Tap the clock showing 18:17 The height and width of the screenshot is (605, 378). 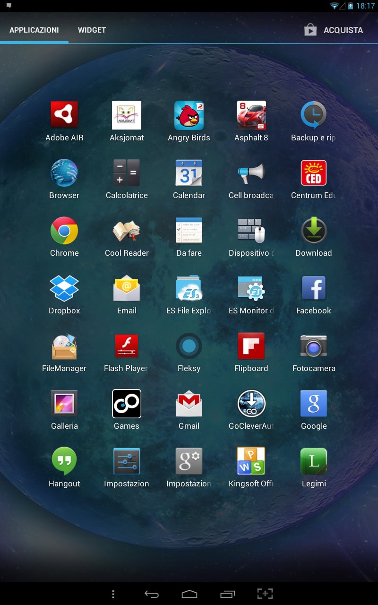click(366, 6)
